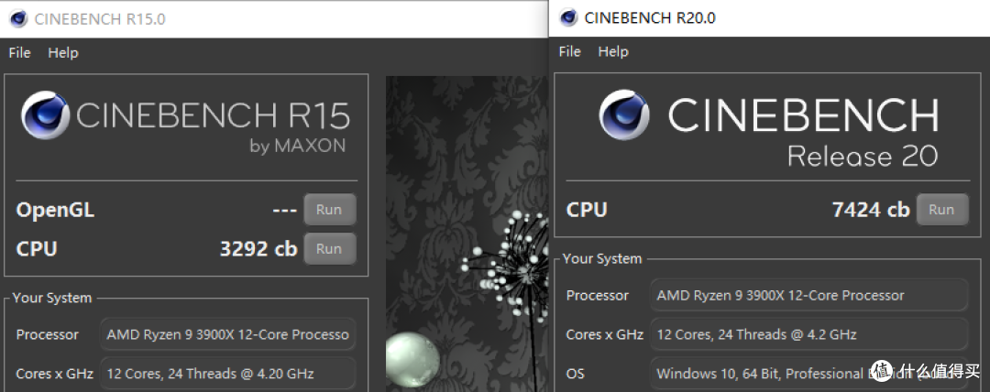Click the R15 render preview image
Screen dimensions: 990x392
pos(467,234)
